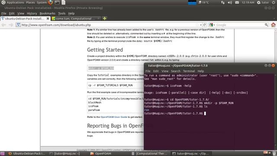Reload the current page
This screenshot has height=156, width=277.
(205, 25)
